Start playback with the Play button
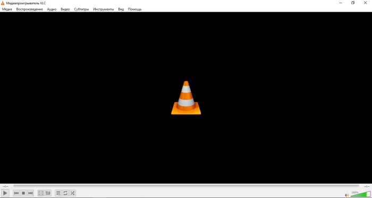The width and height of the screenshot is (372, 198). click(5, 193)
